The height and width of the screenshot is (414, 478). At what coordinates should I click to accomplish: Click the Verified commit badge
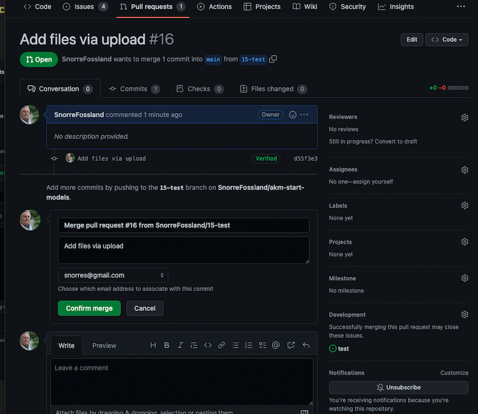tap(266, 159)
